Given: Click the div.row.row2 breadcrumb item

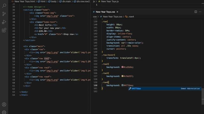Looking at the screenshot, I should pos(83,1).
